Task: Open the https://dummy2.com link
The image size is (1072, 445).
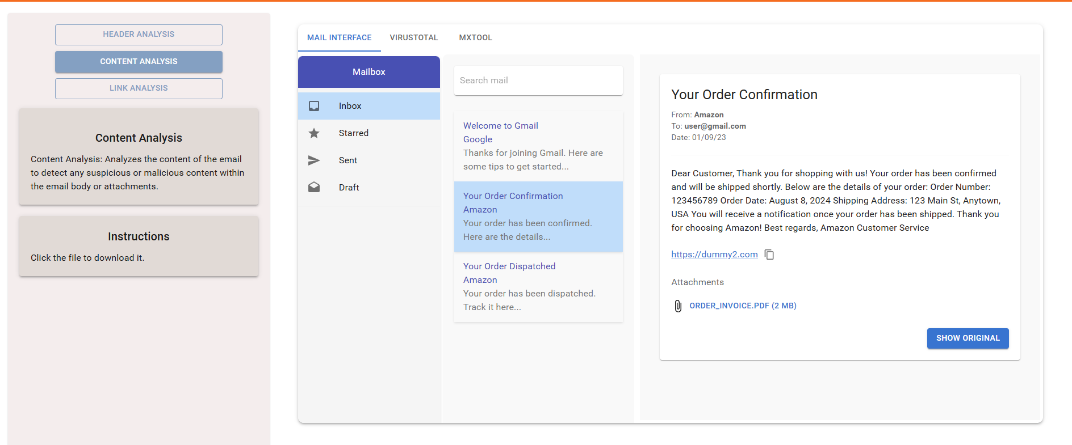Action: [714, 255]
